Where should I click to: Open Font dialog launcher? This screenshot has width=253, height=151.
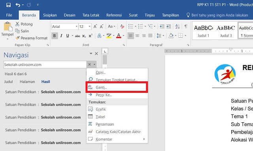(x=124, y=45)
